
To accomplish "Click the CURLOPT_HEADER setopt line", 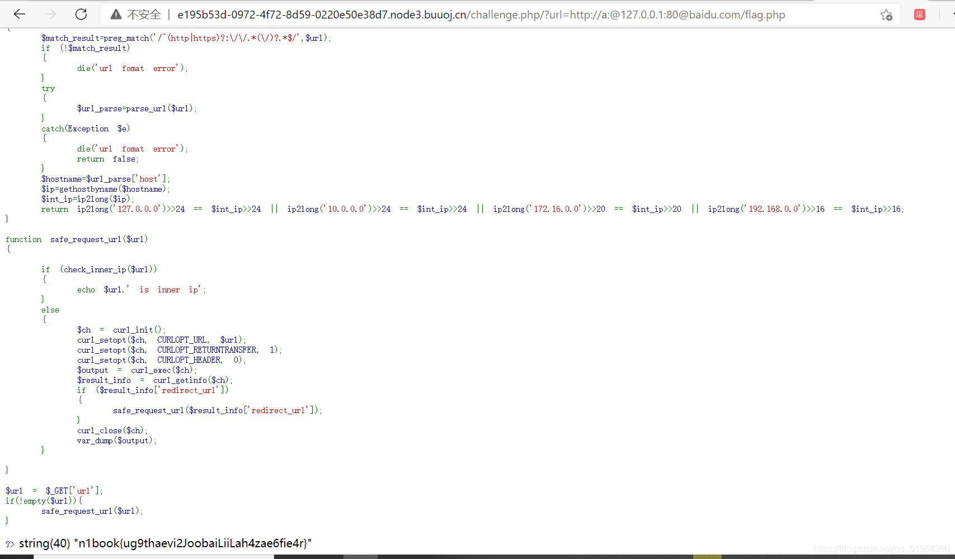I will (x=162, y=360).
